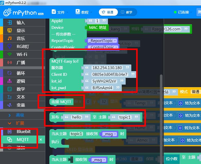Open the 文件 menu
The height and width of the screenshot is (164, 201).
point(60,12)
